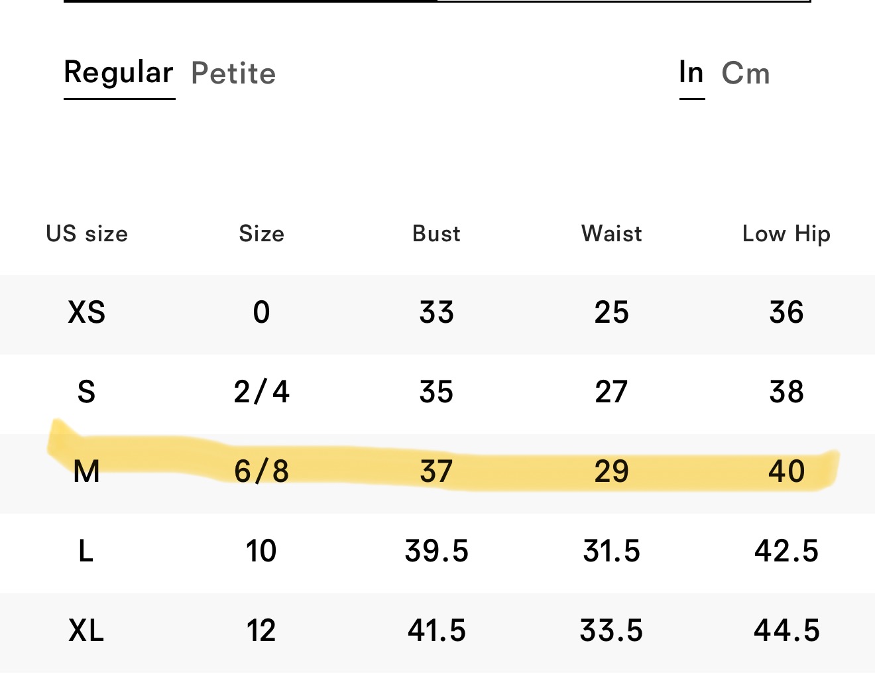Switch to the Petite size tab
The width and height of the screenshot is (875, 696).
click(233, 73)
